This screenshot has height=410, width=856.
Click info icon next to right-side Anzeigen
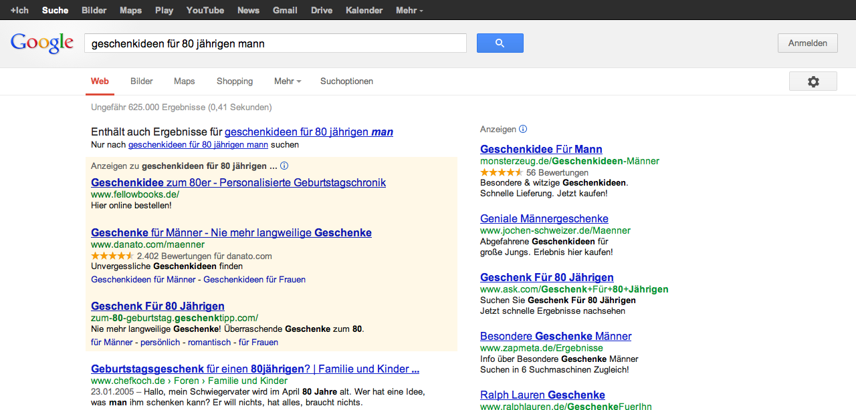523,129
